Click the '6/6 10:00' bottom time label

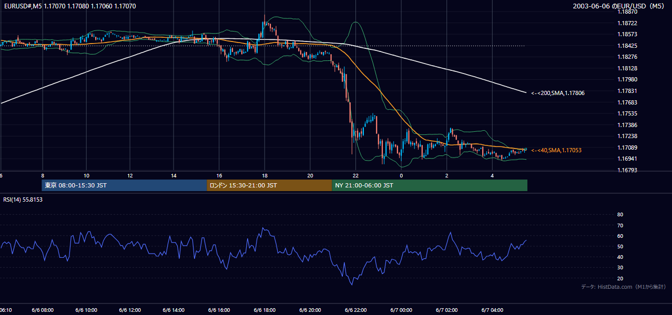[x=86, y=310]
